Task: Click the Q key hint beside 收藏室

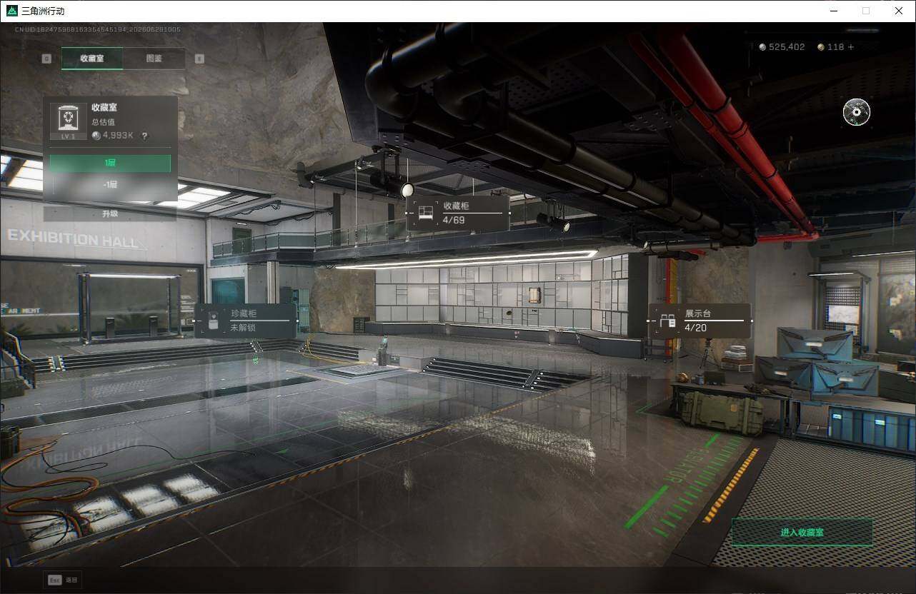Action: (46, 59)
